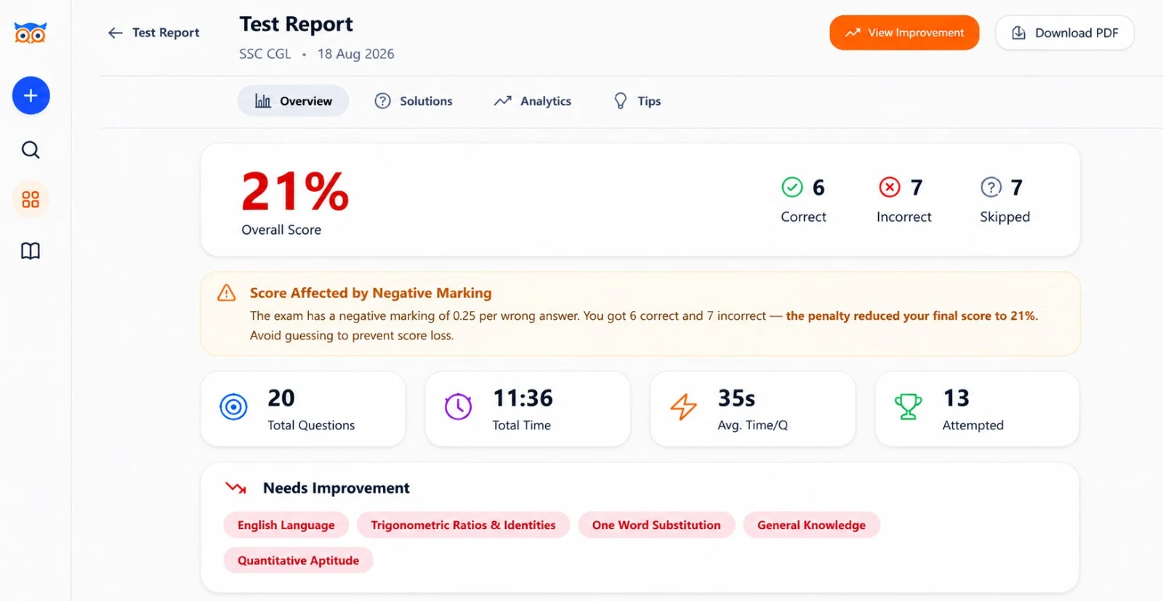Screen dimensions: 1163x601
Task: Click the 35s average time value
Action: (x=736, y=398)
